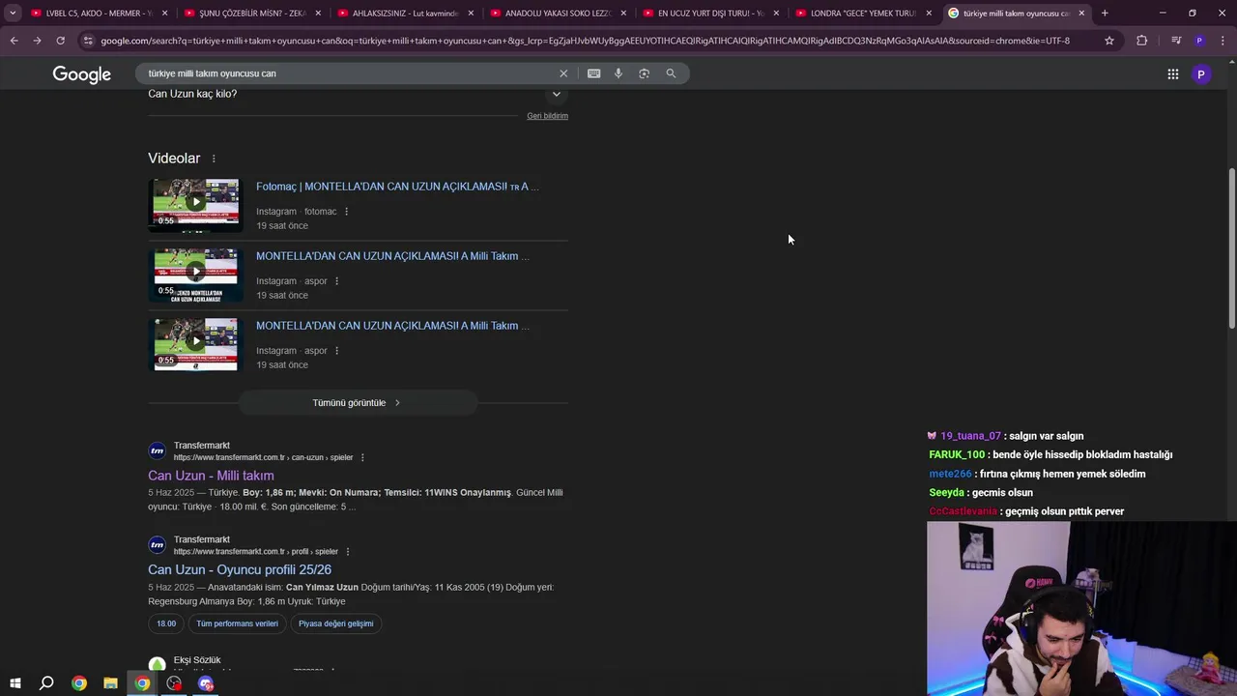Open options for Transfermarkt can-uzun result
The image size is (1237, 696).
click(362, 457)
